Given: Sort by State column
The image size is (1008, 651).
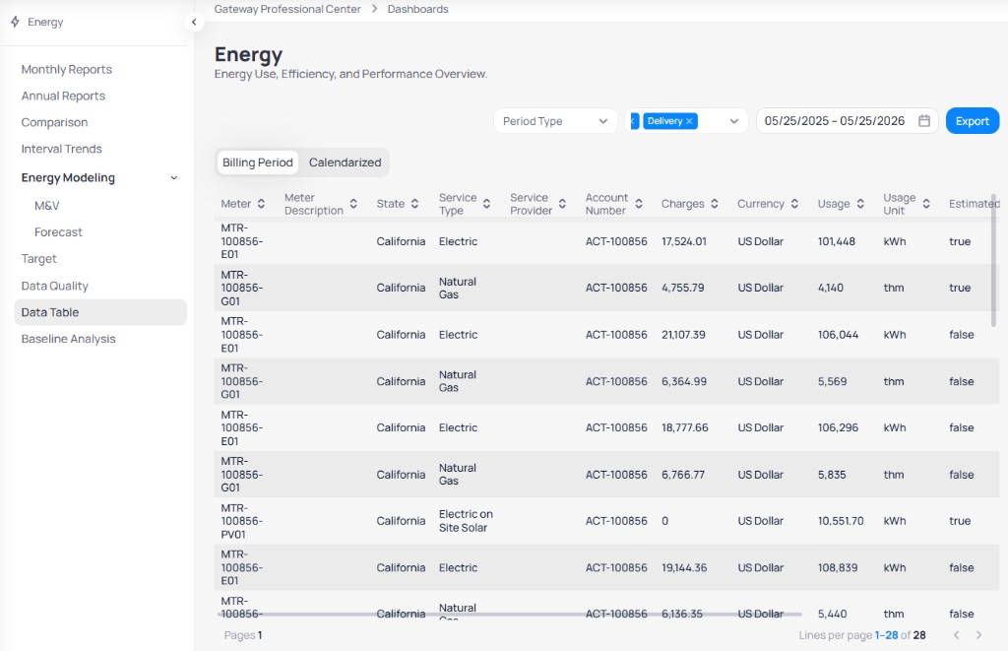Looking at the screenshot, I should pyautogui.click(x=414, y=204).
